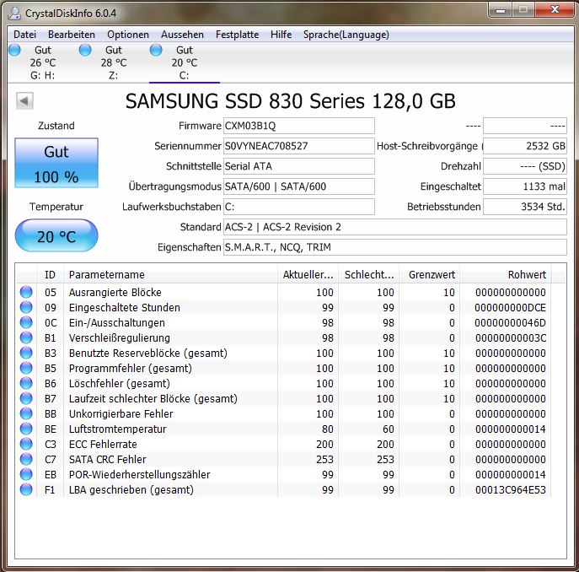This screenshot has width=579, height=572.
Task: Click the Gut 100 % health status button
Action: click(x=56, y=163)
